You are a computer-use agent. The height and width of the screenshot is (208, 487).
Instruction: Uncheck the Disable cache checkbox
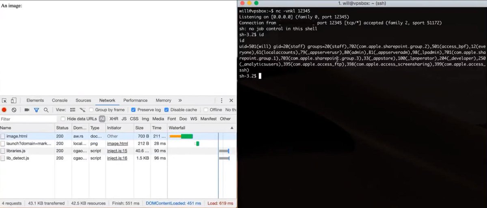167,110
